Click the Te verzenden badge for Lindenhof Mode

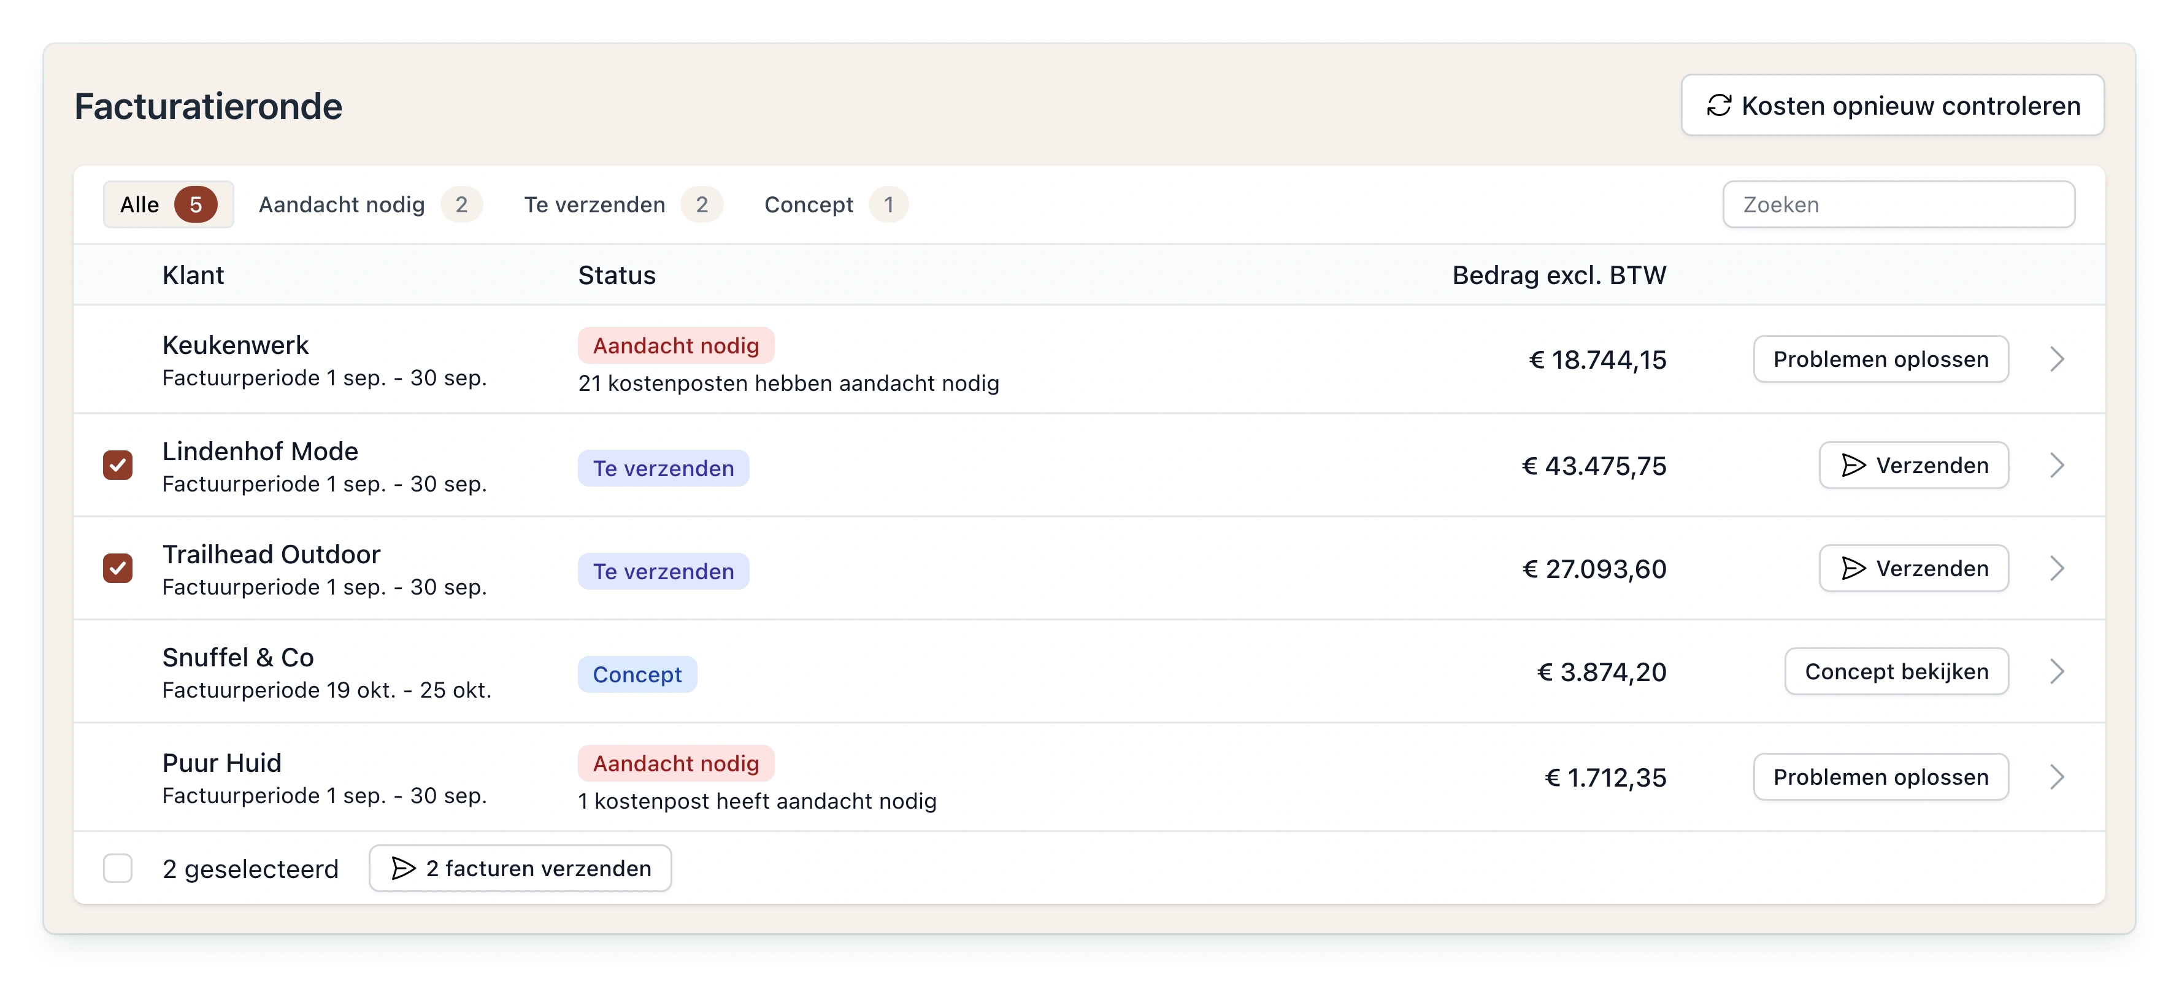(x=663, y=468)
